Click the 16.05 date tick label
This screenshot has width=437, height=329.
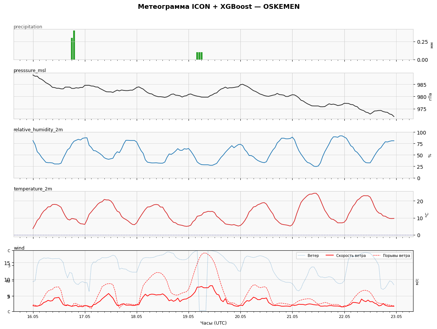tap(33, 317)
